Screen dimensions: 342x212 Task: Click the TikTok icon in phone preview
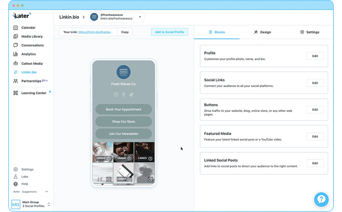[131, 94]
